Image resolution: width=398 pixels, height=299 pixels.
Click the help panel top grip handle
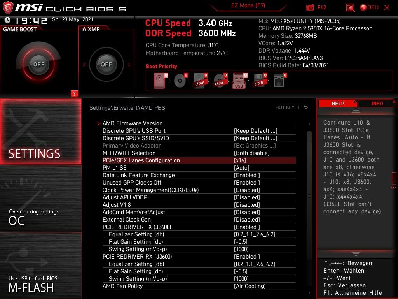[356, 111]
